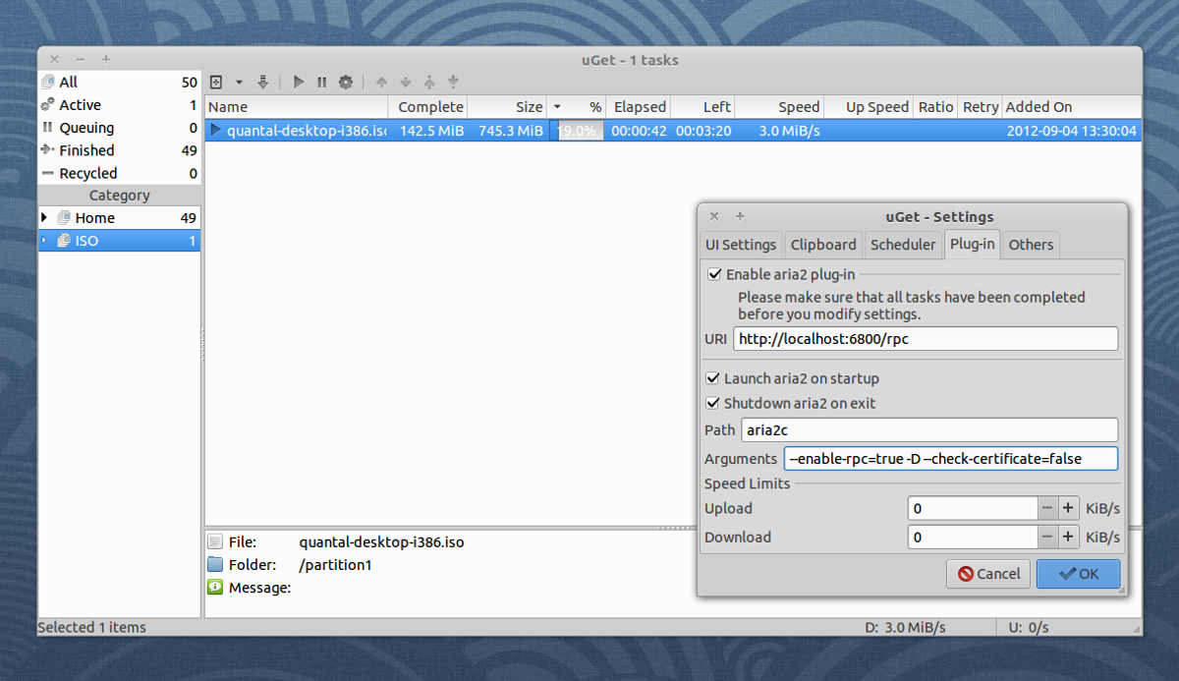Click the downloading state icon of quantal-desktop row
This screenshot has height=681, width=1179.
coord(216,130)
